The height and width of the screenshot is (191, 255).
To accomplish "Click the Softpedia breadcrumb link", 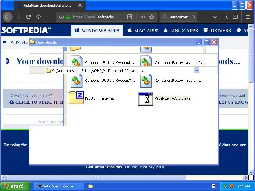I will pyautogui.click(x=19, y=43).
